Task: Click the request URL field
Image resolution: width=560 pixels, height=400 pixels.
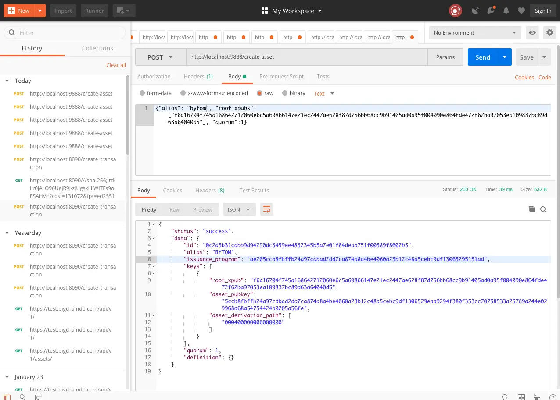Action: pyautogui.click(x=307, y=57)
